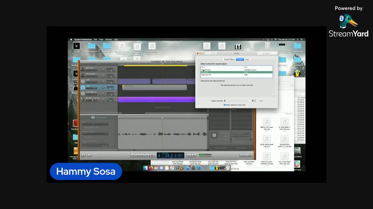Toggle the Mute checkbox in Sound
This screenshot has height=209, width=373.
click(258, 101)
